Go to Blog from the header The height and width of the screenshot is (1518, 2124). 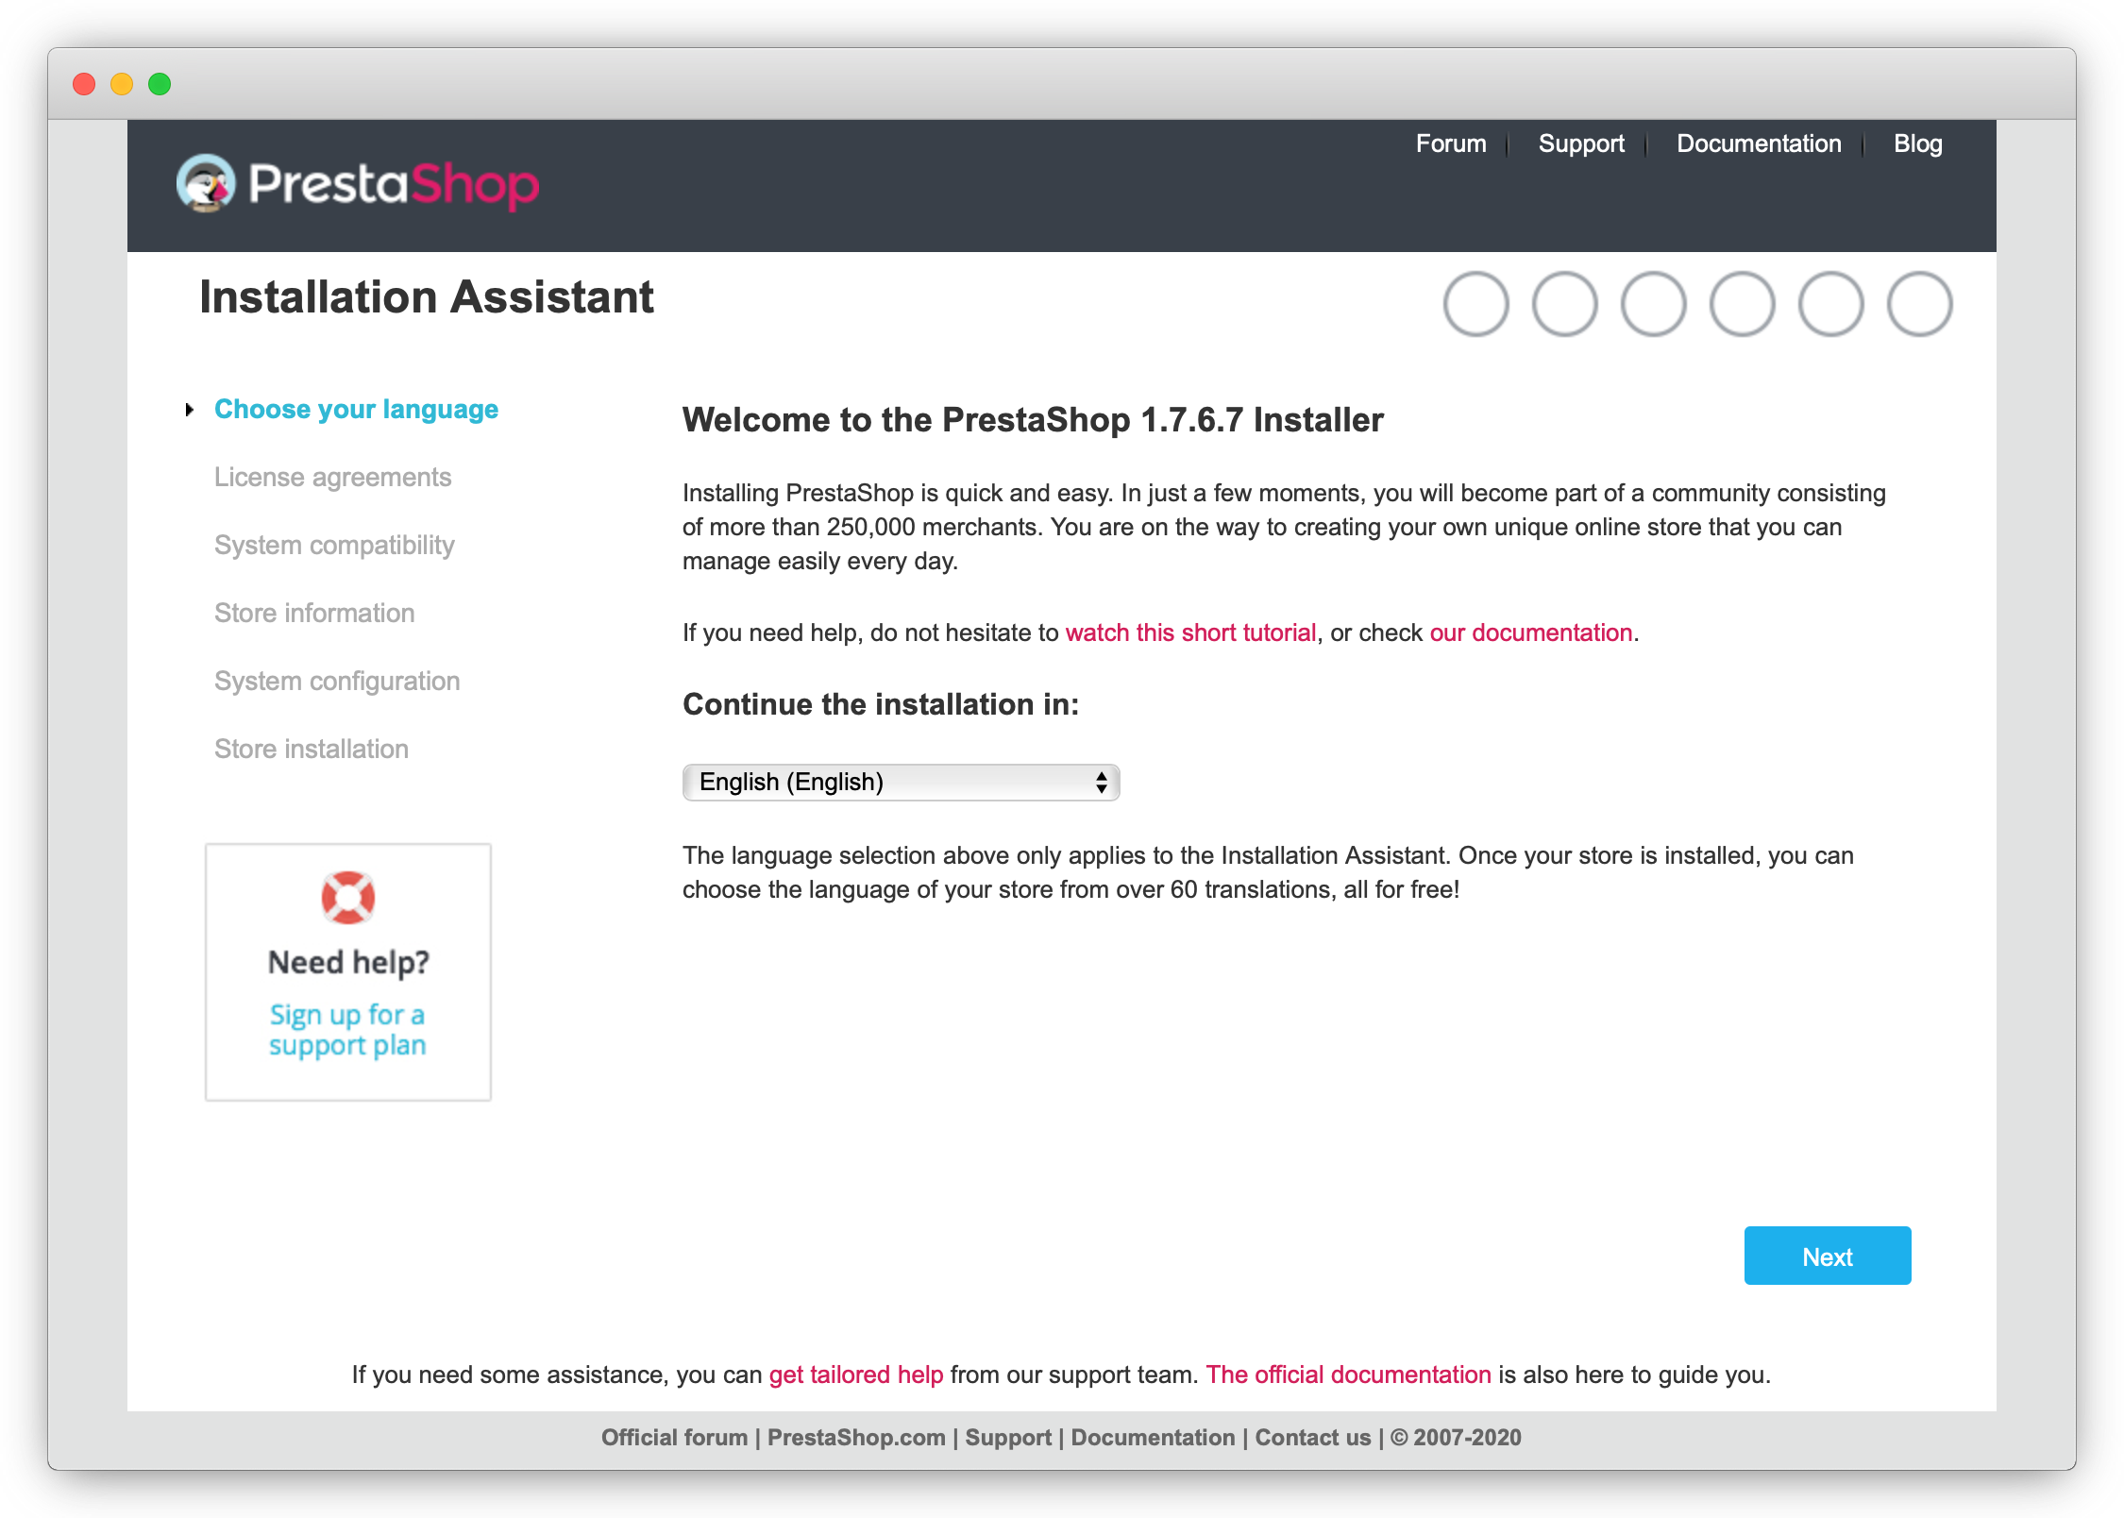1917,143
